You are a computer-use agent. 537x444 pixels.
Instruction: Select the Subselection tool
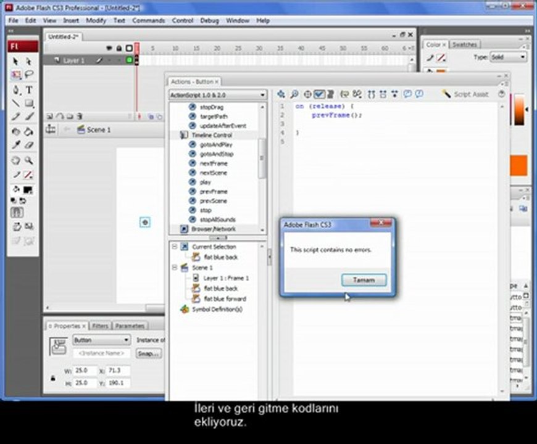(29, 61)
